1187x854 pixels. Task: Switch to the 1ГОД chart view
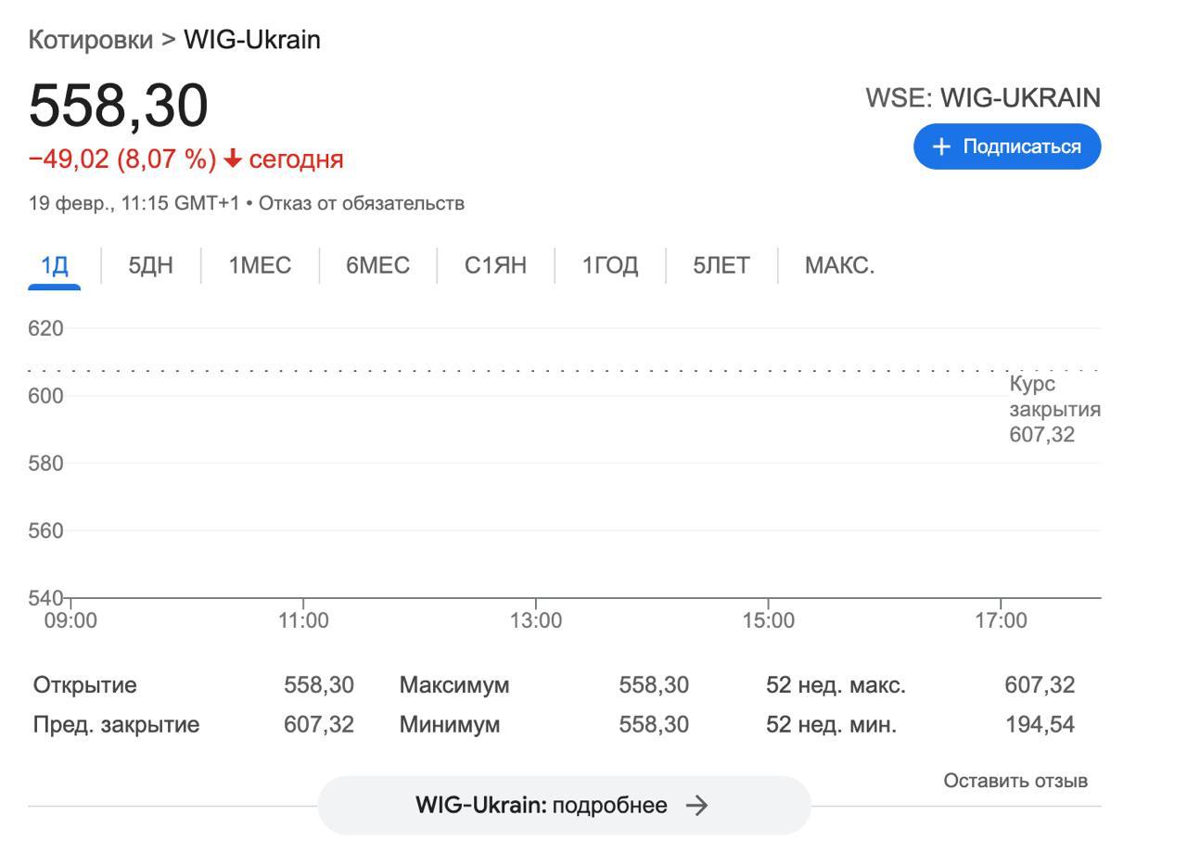pos(610,265)
